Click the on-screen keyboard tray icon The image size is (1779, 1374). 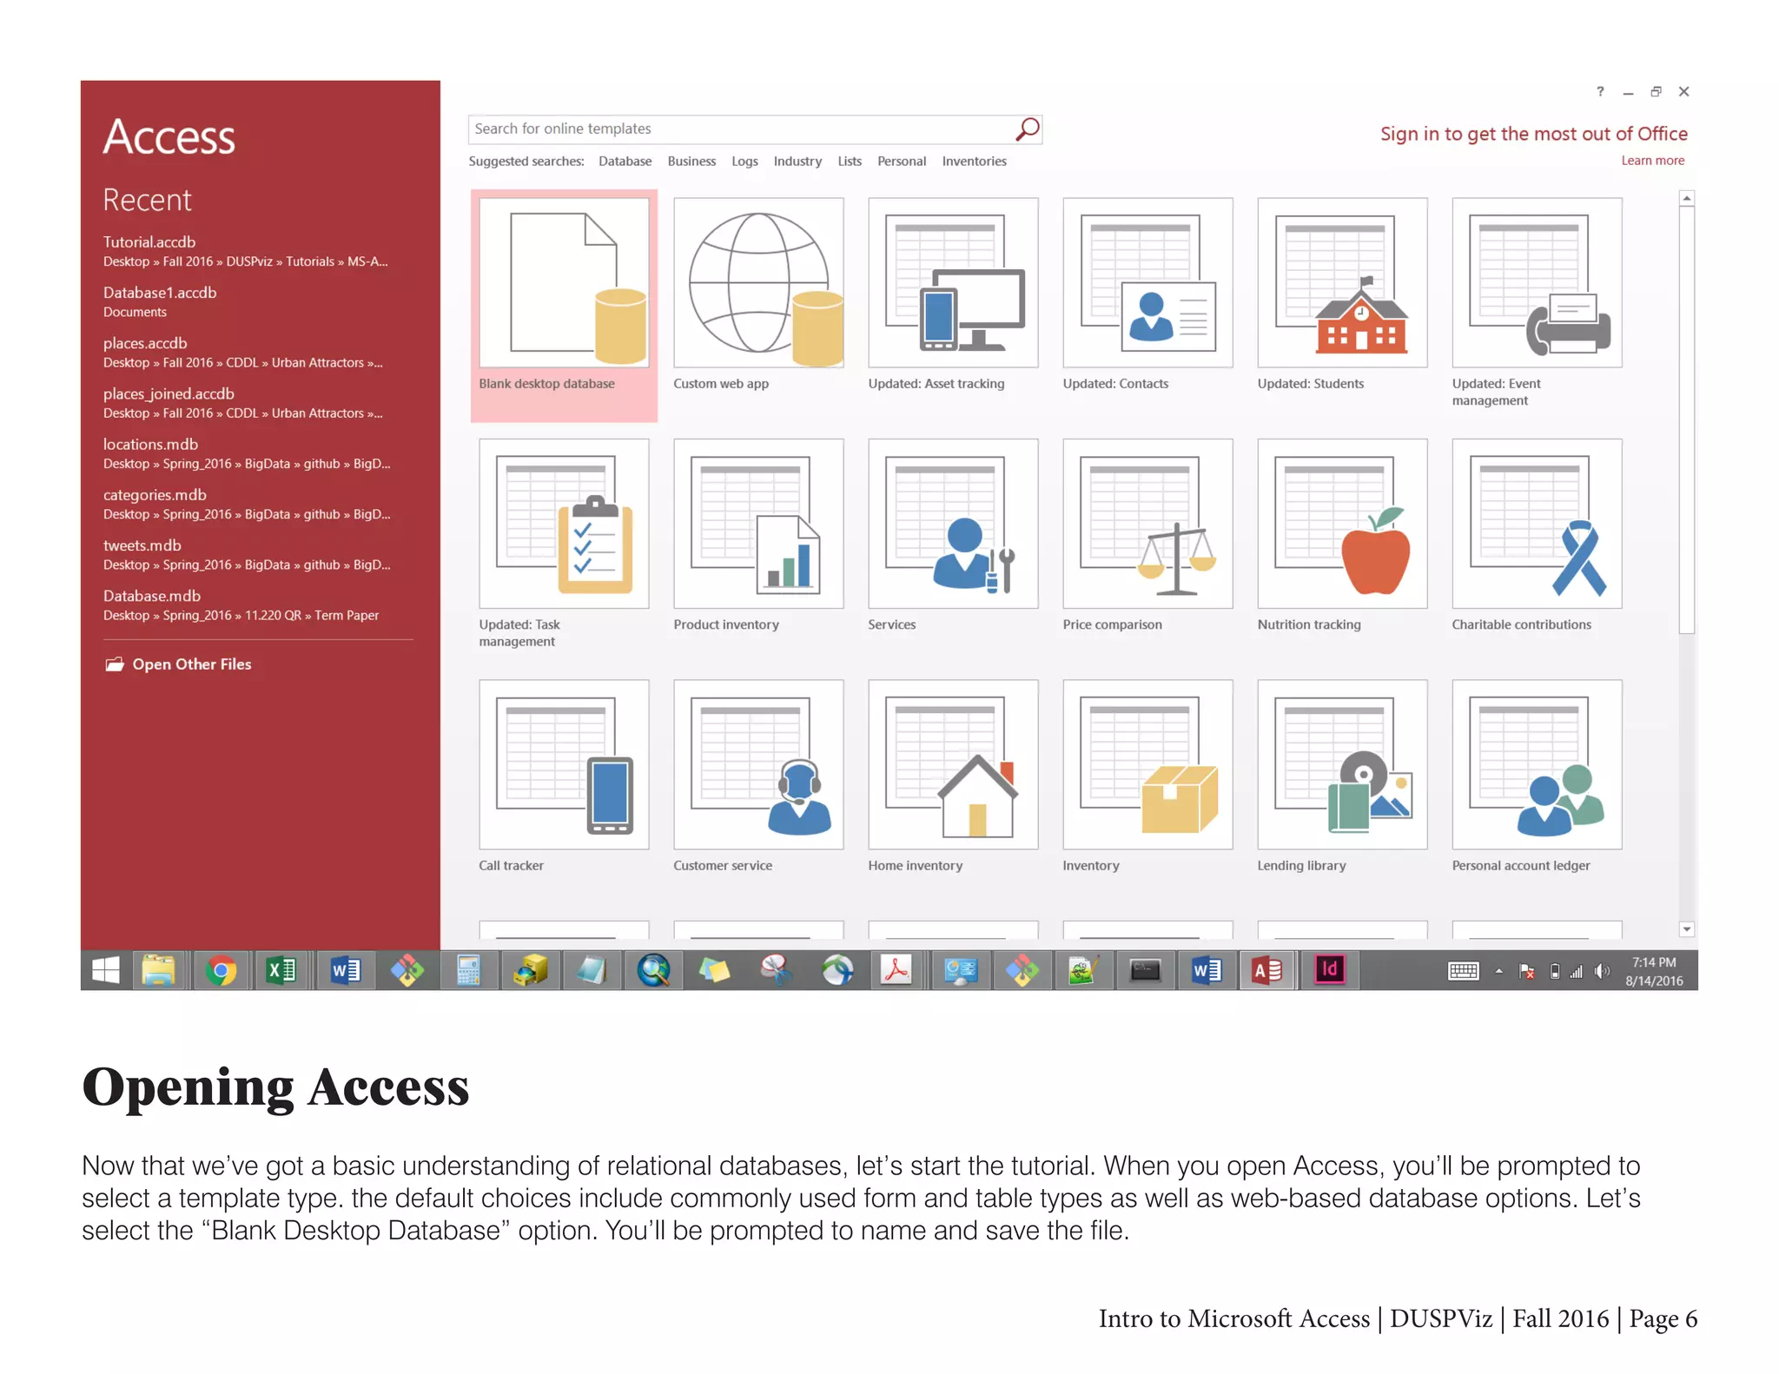[1464, 971]
